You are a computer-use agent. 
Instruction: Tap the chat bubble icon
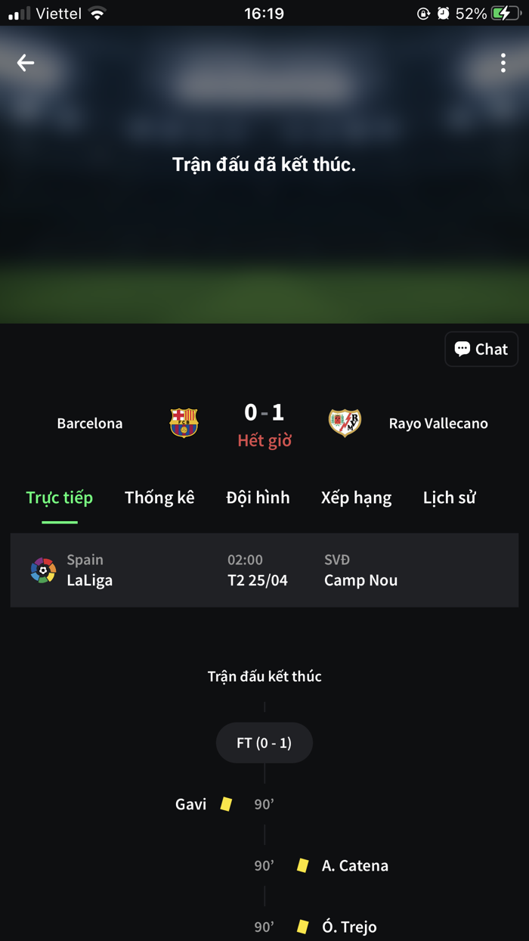(x=462, y=349)
